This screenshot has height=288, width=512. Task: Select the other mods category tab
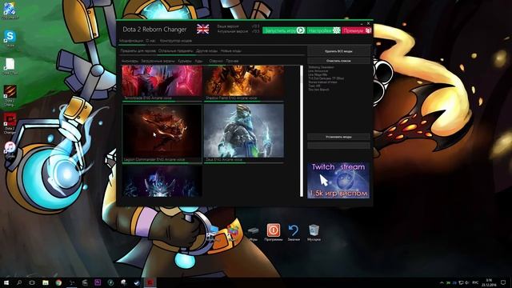tap(206, 51)
